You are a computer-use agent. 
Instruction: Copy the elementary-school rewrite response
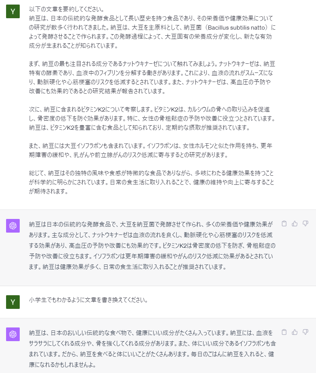[284, 332]
